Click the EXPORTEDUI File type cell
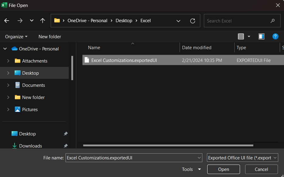This screenshot has width=284, height=177. (254, 60)
